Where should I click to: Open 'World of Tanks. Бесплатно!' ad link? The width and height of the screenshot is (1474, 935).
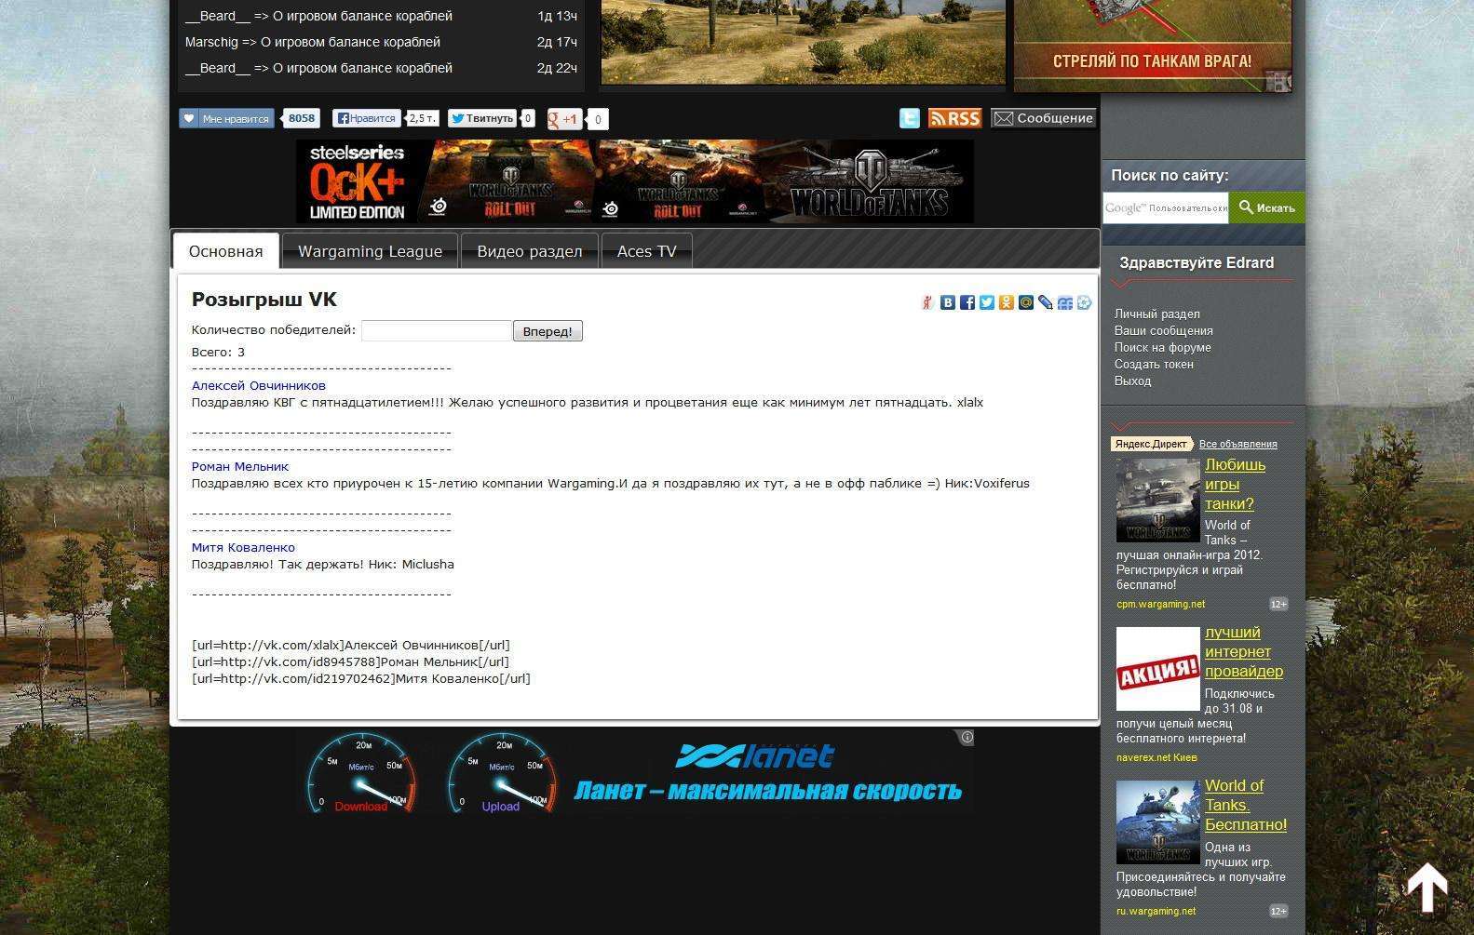pyautogui.click(x=1246, y=805)
